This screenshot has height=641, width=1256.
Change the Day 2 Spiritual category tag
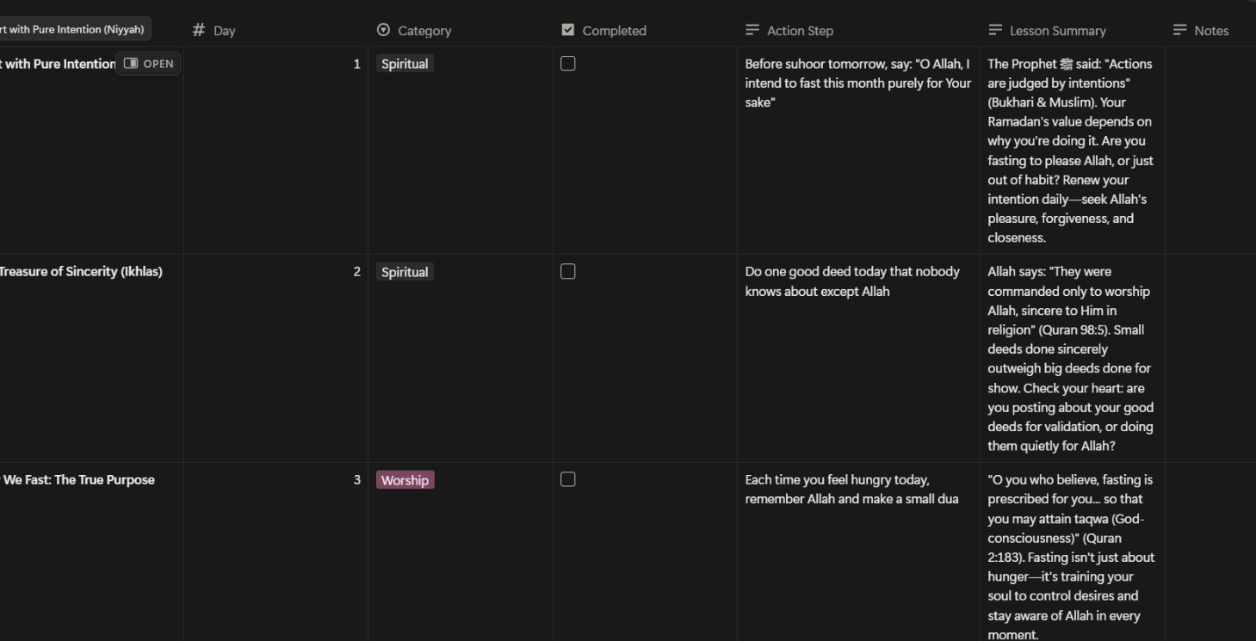(x=405, y=272)
